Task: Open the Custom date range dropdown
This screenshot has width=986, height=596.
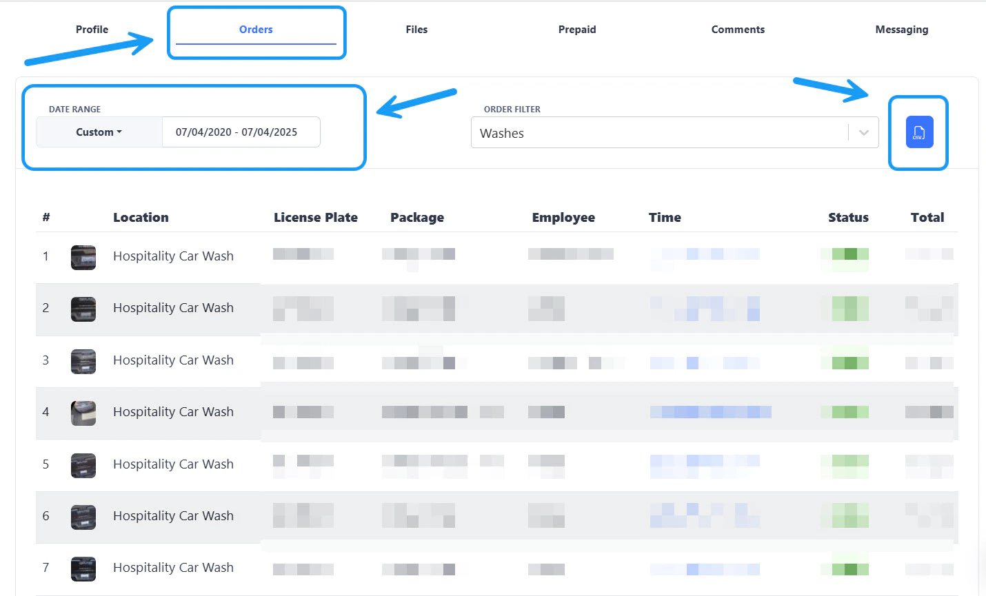Action: pyautogui.click(x=99, y=132)
